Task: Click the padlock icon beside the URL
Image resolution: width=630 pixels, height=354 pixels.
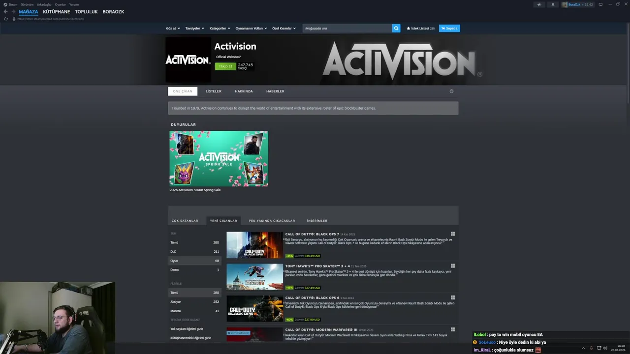Action: coord(14,19)
